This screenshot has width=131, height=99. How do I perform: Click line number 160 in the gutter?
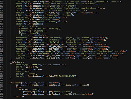pos(2,24)
